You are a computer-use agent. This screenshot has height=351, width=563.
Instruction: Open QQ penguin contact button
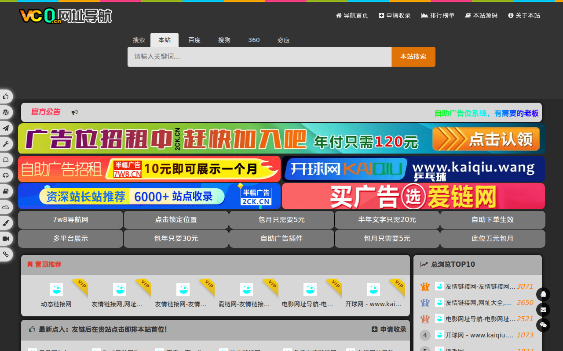543,294
